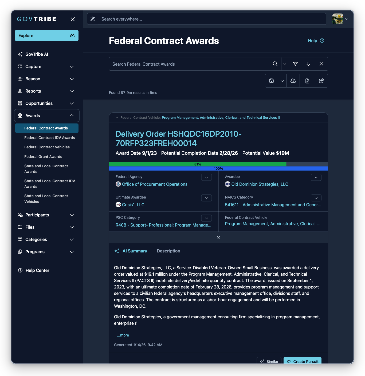
Task: Click the Opportunities list icon
Action: click(x=20, y=103)
